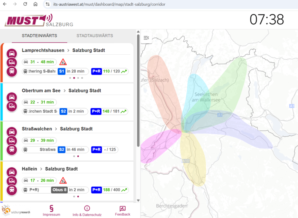Go back to the previous browser page
This screenshot has width=298, height=218.
[5, 4]
